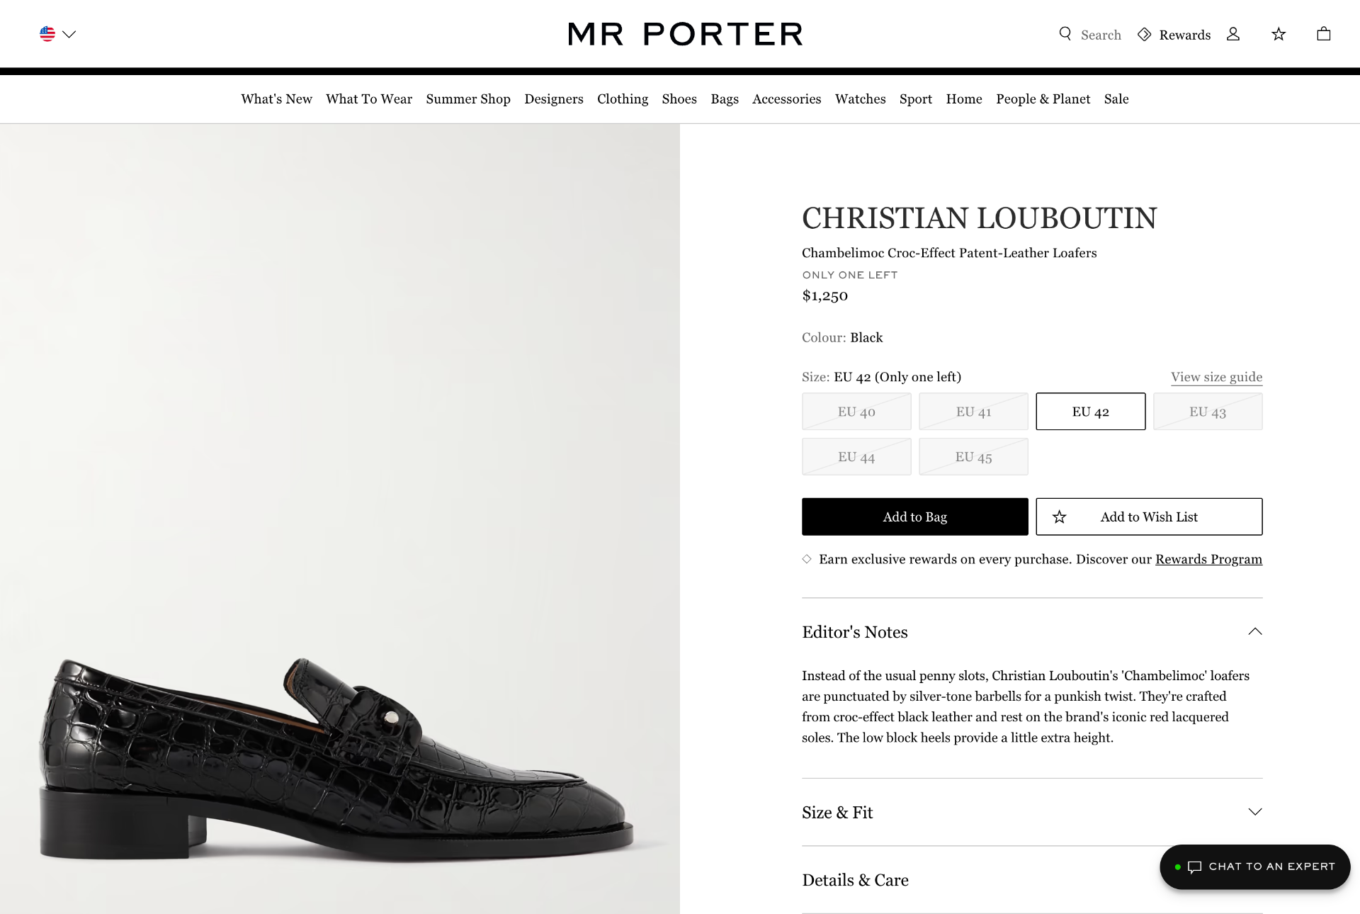Open the View size guide link
The width and height of the screenshot is (1360, 914).
tap(1214, 376)
